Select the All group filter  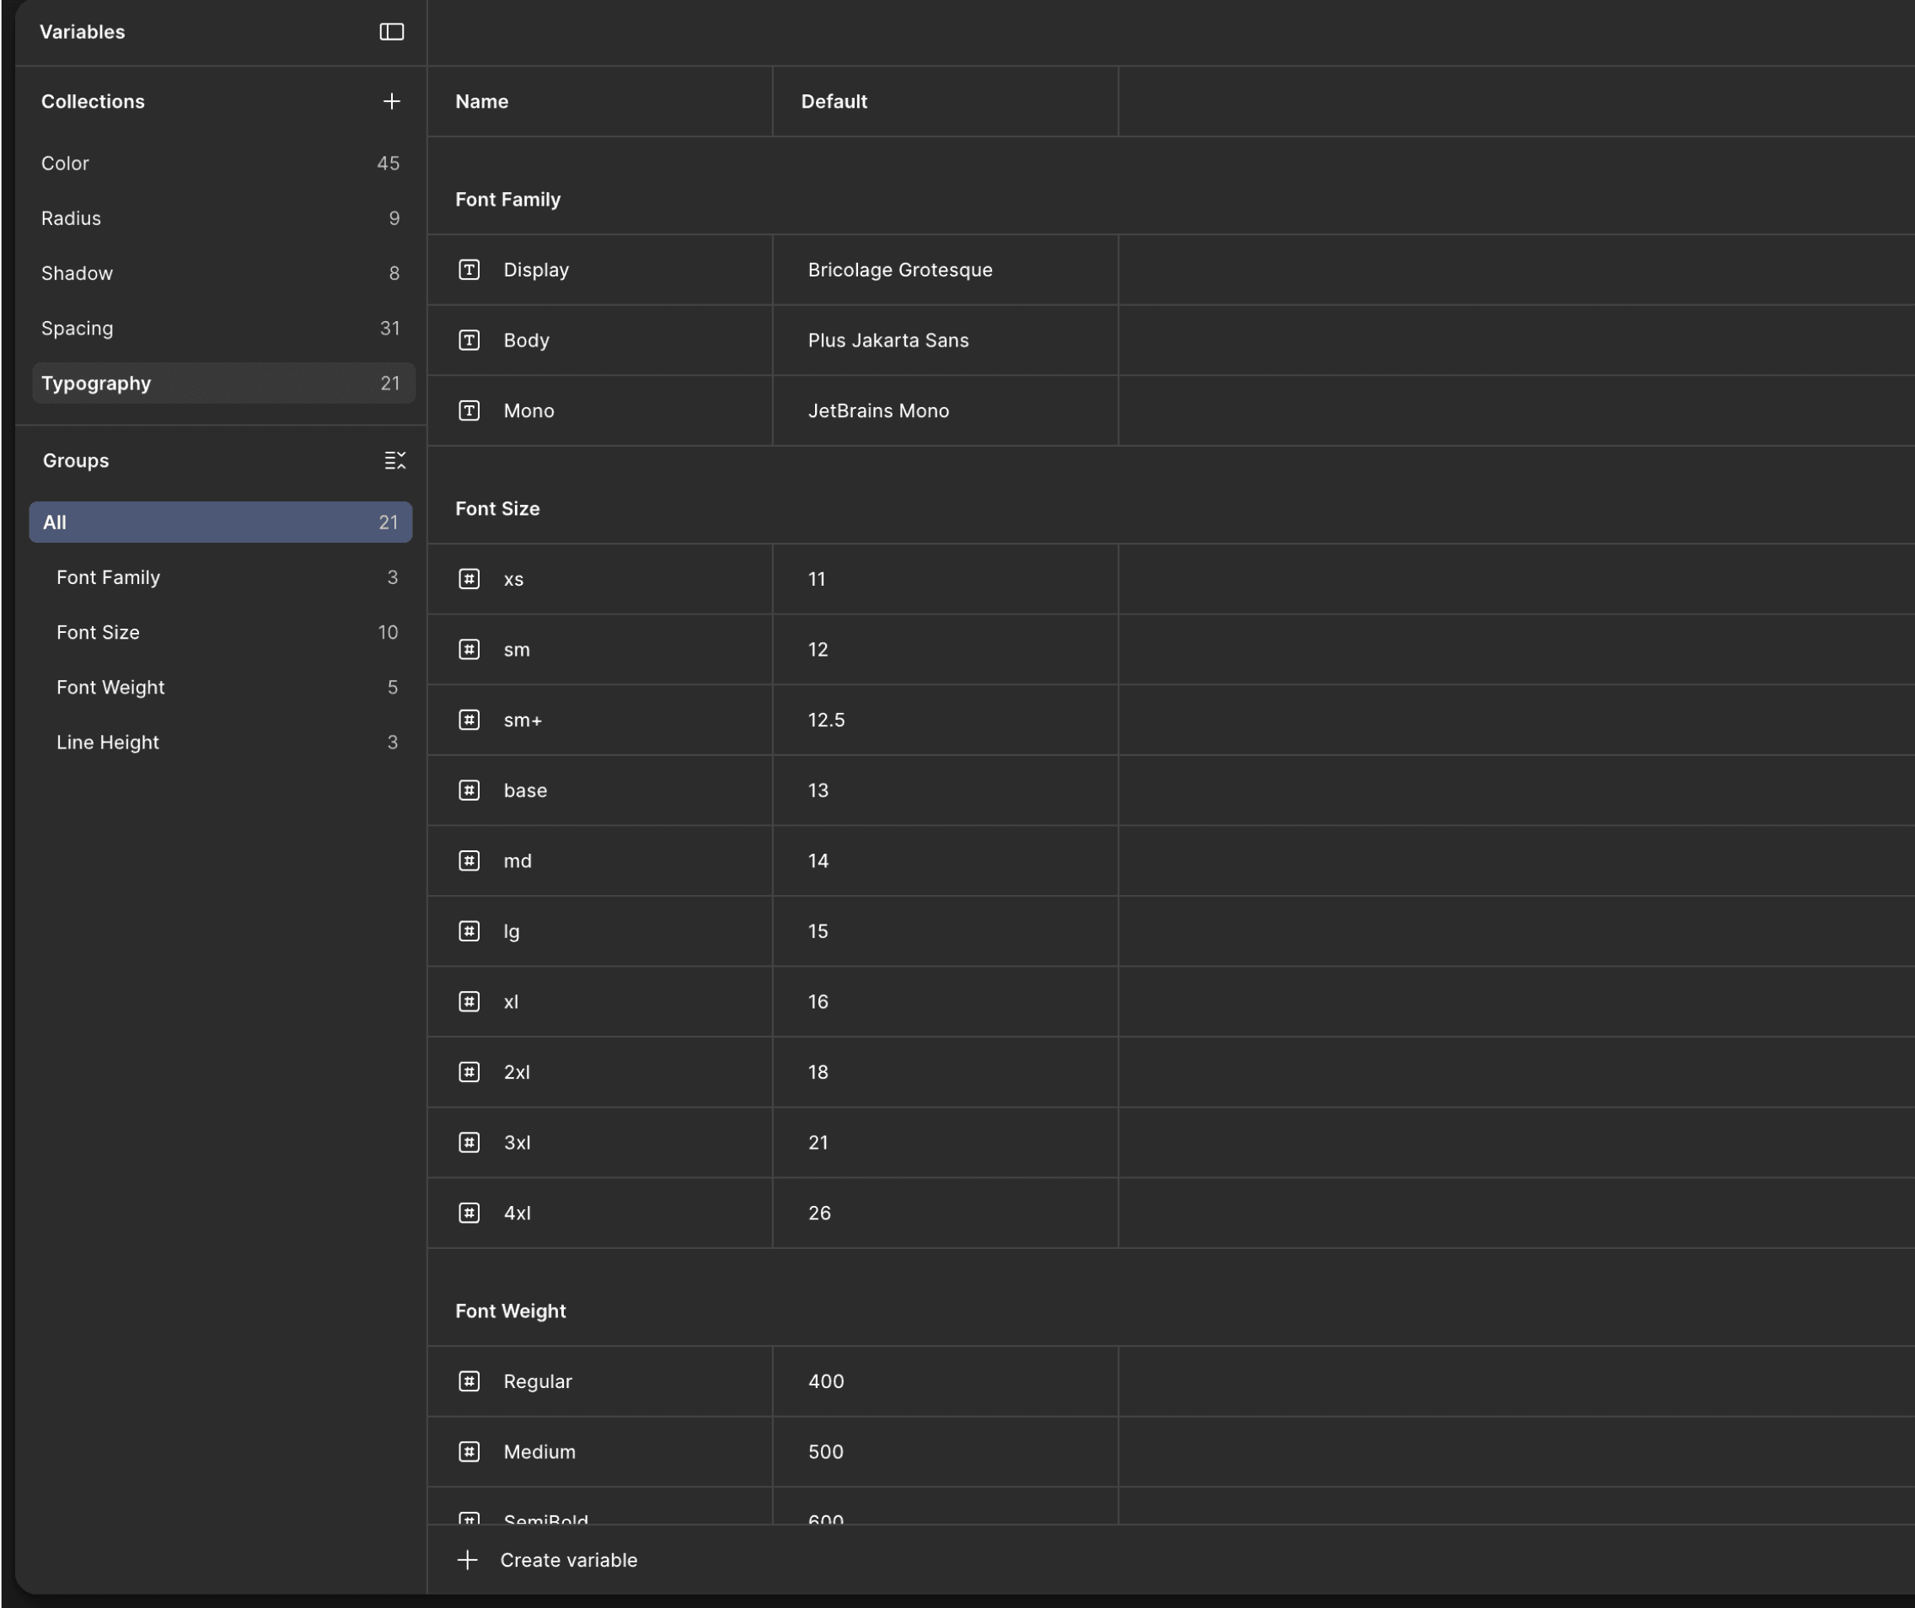pyautogui.click(x=220, y=523)
